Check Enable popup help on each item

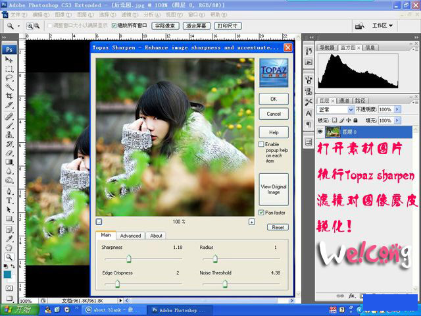(261, 144)
